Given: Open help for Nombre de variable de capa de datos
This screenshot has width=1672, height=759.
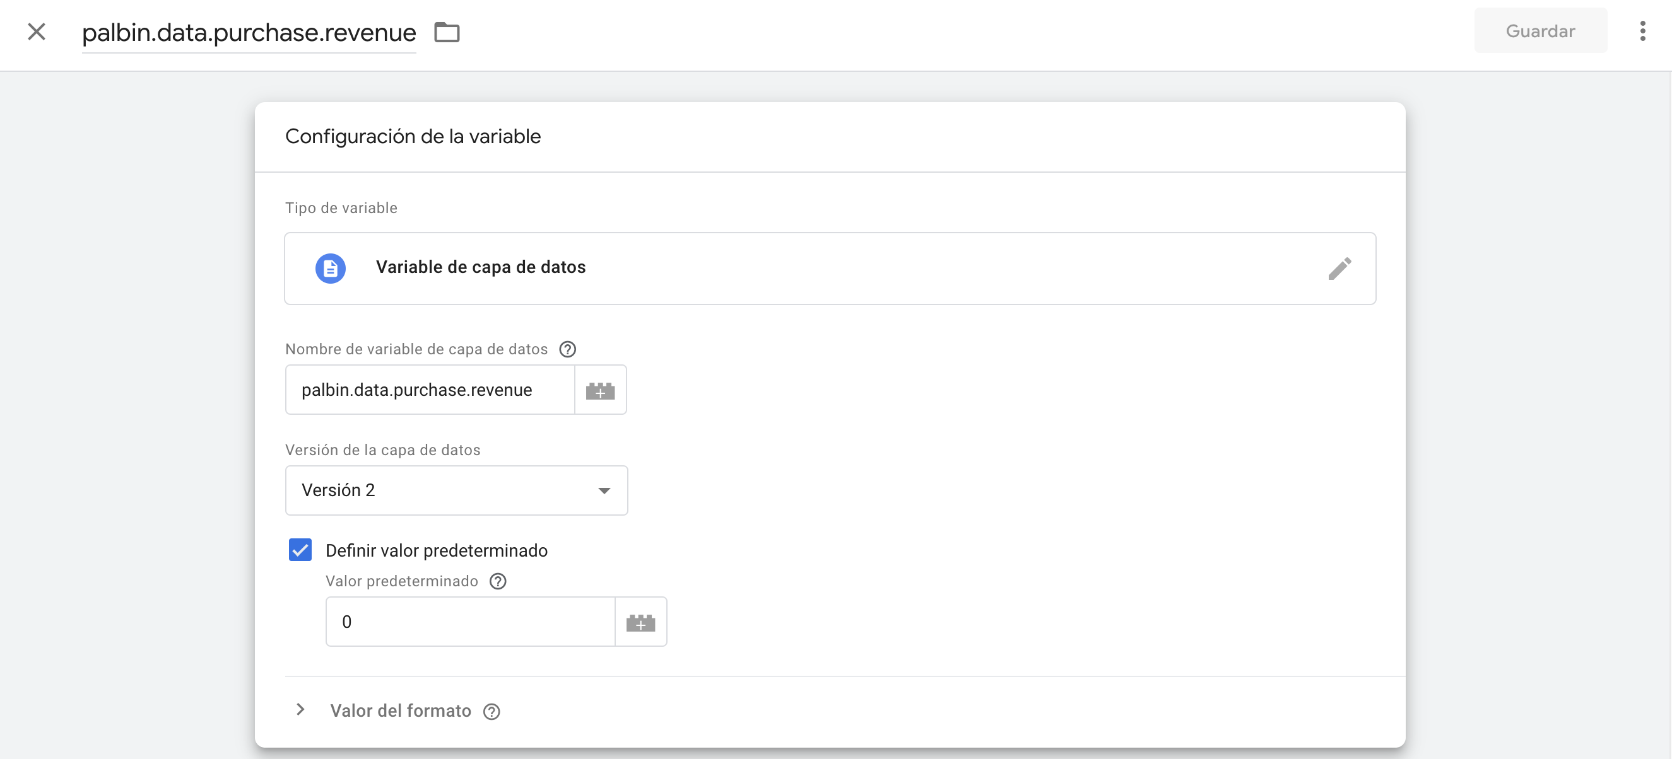Looking at the screenshot, I should pos(567,350).
